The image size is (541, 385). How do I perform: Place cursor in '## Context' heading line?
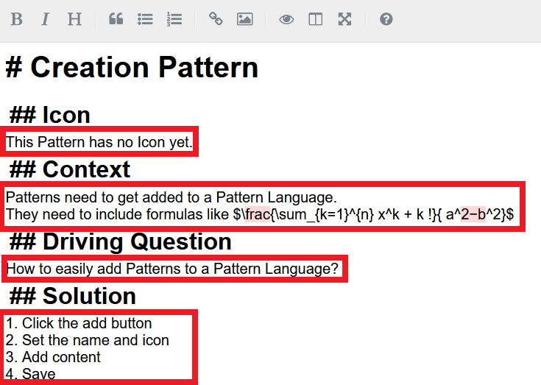70,169
